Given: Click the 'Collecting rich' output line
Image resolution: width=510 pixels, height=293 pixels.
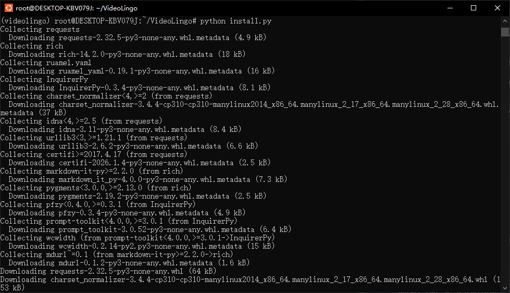Looking at the screenshot, I should point(32,46).
